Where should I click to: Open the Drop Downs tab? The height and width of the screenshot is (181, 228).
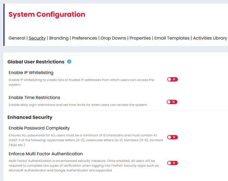click(x=113, y=38)
